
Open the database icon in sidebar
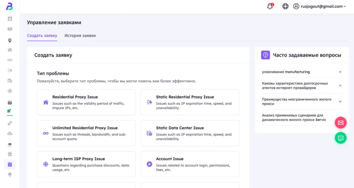tap(10, 81)
